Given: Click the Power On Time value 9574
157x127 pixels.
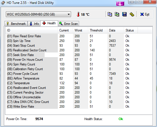Looking at the screenshot, I should (39, 119).
